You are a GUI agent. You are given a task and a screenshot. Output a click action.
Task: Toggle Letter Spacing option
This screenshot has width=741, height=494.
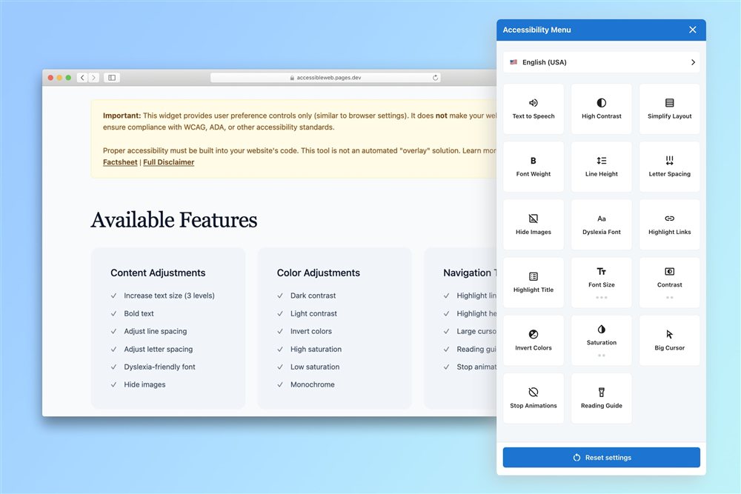(669, 167)
